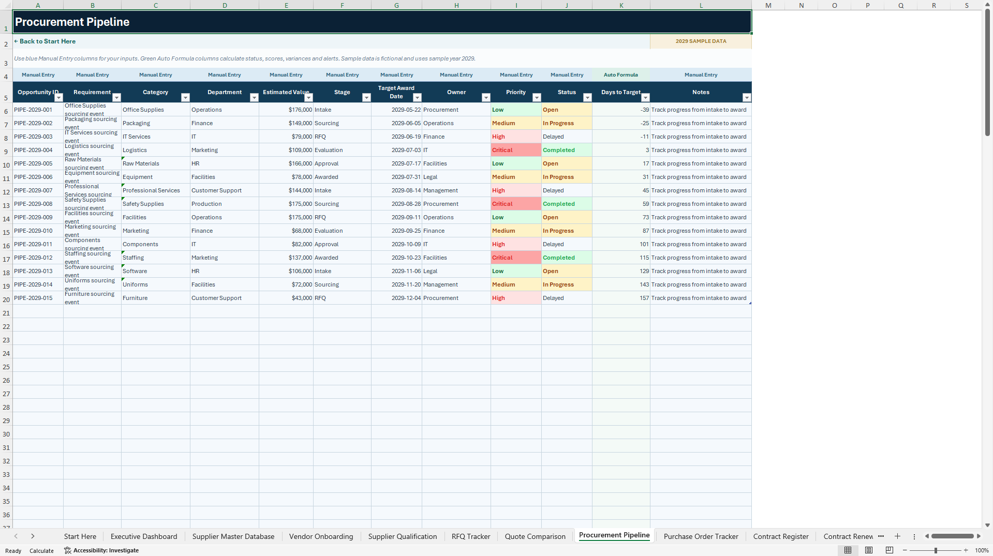This screenshot has height=556, width=993.
Task: Open the Executive Dashboard sheet tab
Action: tap(144, 536)
